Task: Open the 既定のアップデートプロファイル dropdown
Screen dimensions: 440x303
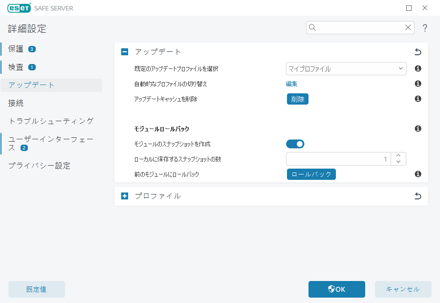Action: click(346, 68)
